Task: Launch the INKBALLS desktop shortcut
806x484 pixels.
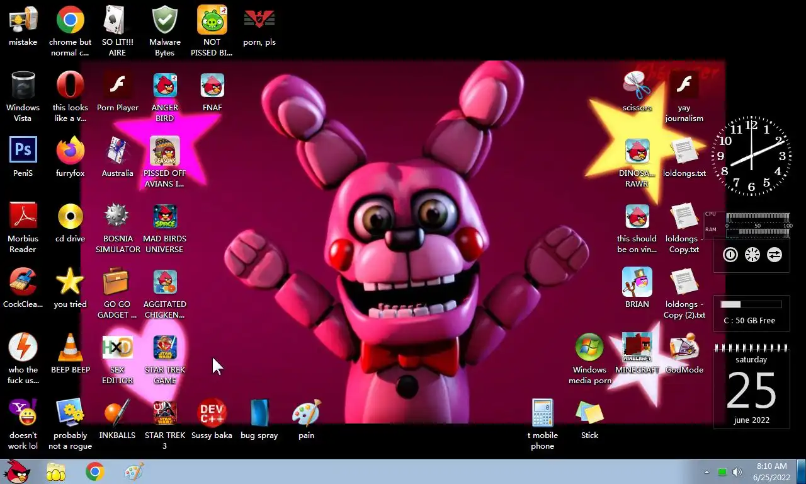Action: (x=117, y=413)
